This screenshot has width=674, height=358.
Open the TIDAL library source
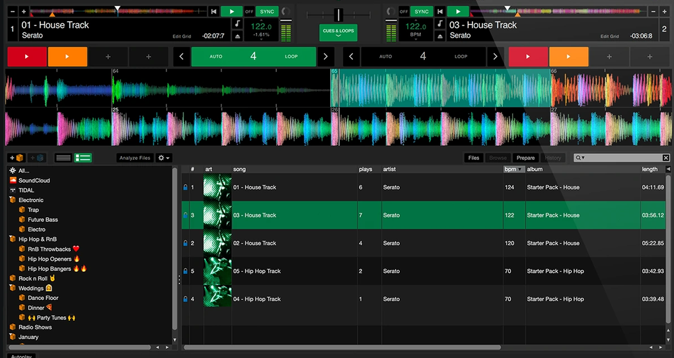pos(26,190)
